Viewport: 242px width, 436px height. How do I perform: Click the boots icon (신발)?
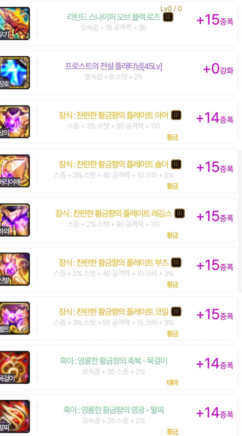pyautogui.click(x=15, y=269)
